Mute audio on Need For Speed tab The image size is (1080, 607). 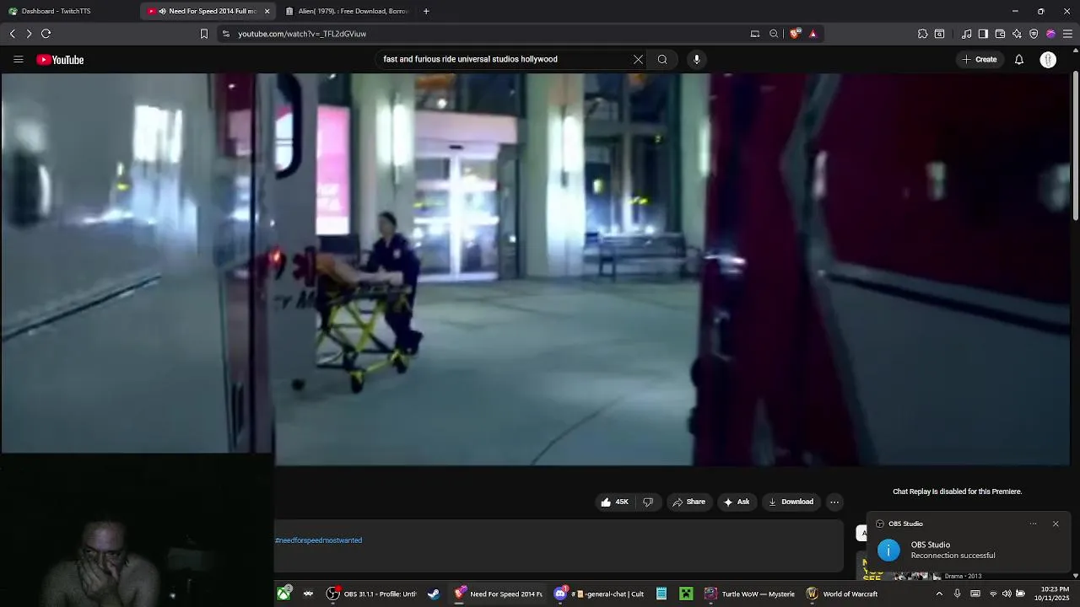coord(162,11)
